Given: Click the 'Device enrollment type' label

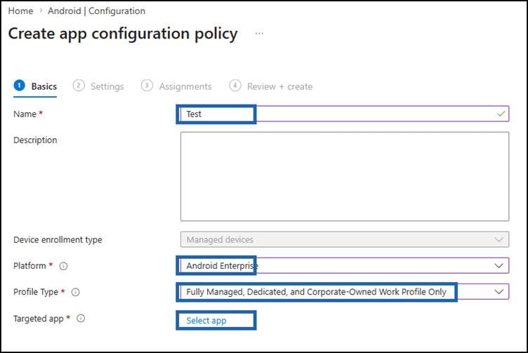Looking at the screenshot, I should click(x=58, y=239).
